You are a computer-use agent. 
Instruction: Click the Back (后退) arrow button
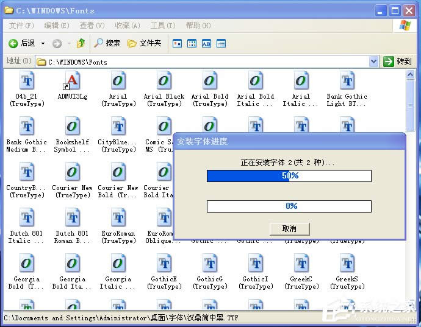[x=21, y=43]
